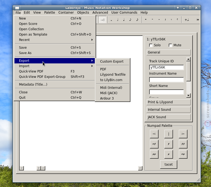The width and height of the screenshot is (211, 187).
Task: Apply mezzo-forte (mf) dynamic from palette
Action: tap(154, 144)
